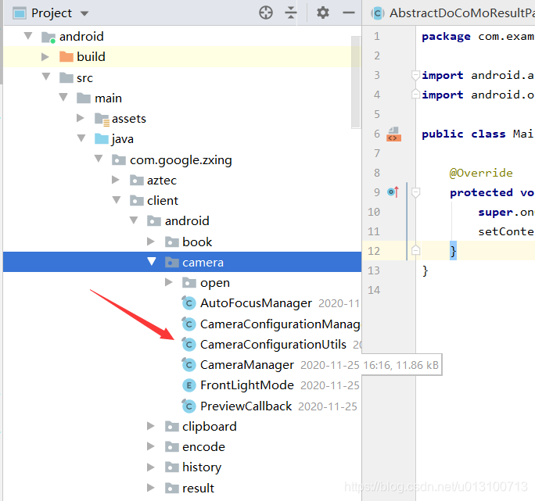
Task: Collapse the src folder
Action: coord(46,77)
